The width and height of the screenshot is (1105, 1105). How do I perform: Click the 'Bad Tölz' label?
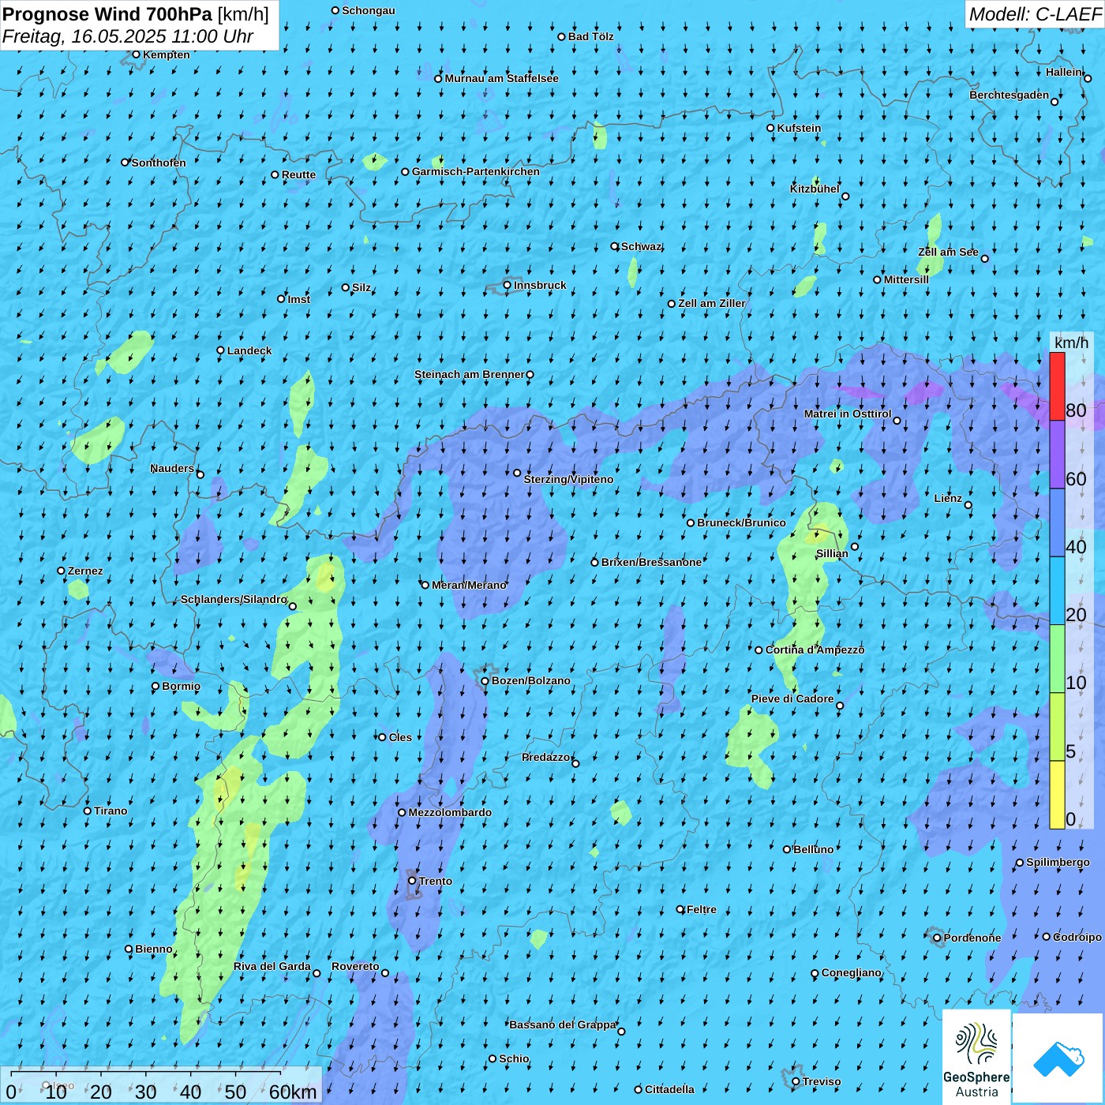(591, 36)
